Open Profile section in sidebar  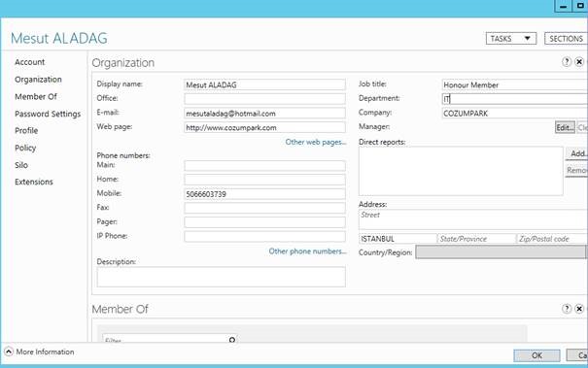[26, 131]
